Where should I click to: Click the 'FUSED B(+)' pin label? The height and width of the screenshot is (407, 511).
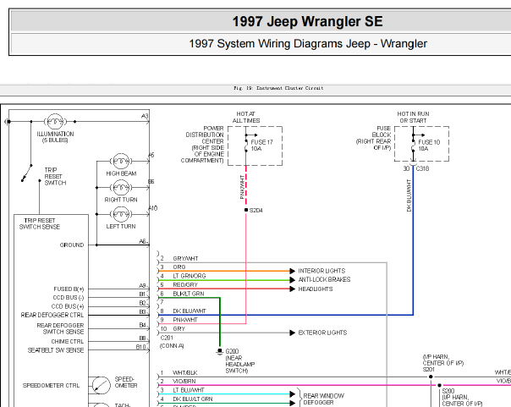[69, 289]
